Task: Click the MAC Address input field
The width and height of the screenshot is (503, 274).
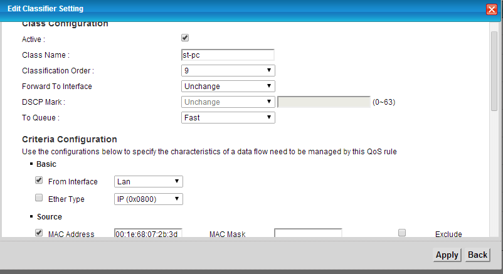Action: pyautogui.click(x=148, y=233)
